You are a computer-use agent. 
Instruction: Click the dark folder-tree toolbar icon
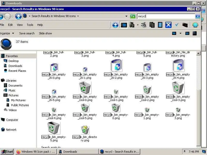pos(132,25)
